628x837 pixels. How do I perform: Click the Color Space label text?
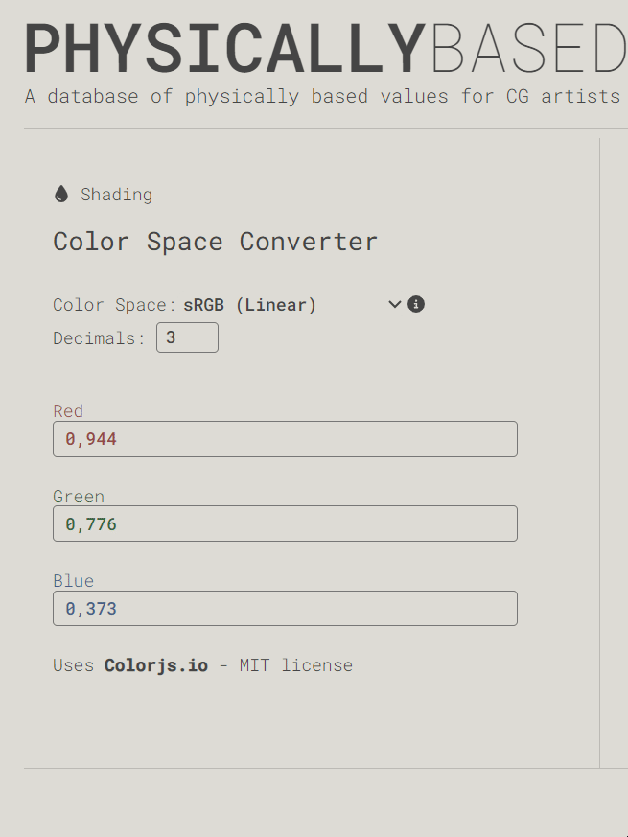tap(115, 305)
